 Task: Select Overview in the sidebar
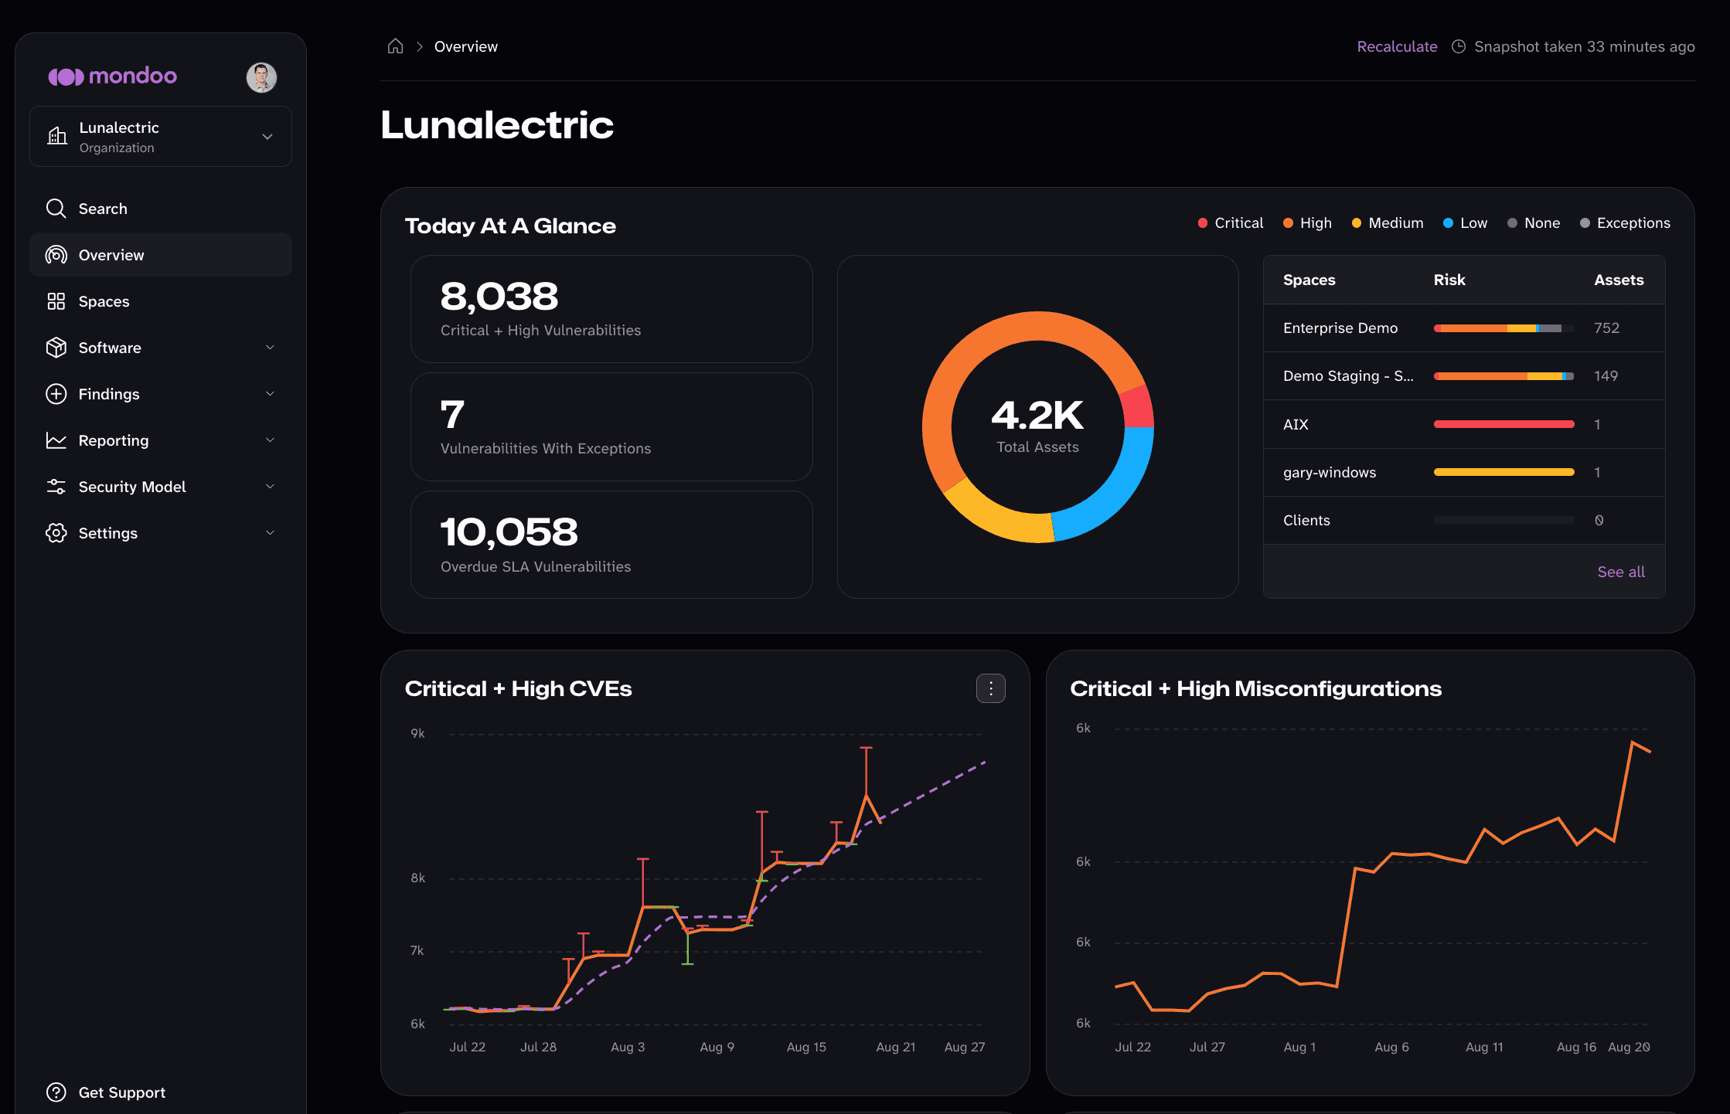click(x=161, y=255)
